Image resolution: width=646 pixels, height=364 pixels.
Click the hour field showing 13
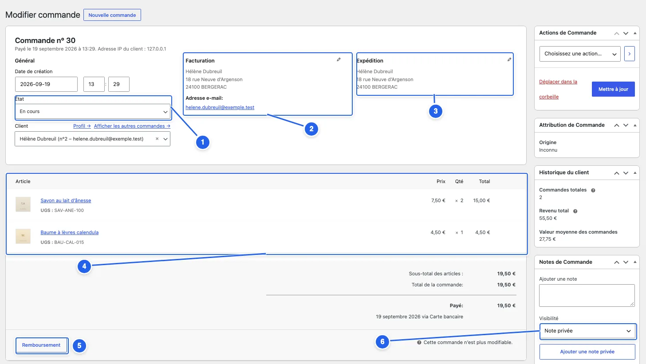tap(94, 84)
